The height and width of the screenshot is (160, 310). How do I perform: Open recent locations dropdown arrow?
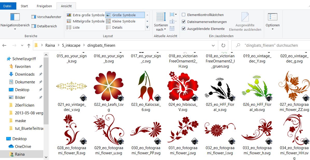[22, 45]
